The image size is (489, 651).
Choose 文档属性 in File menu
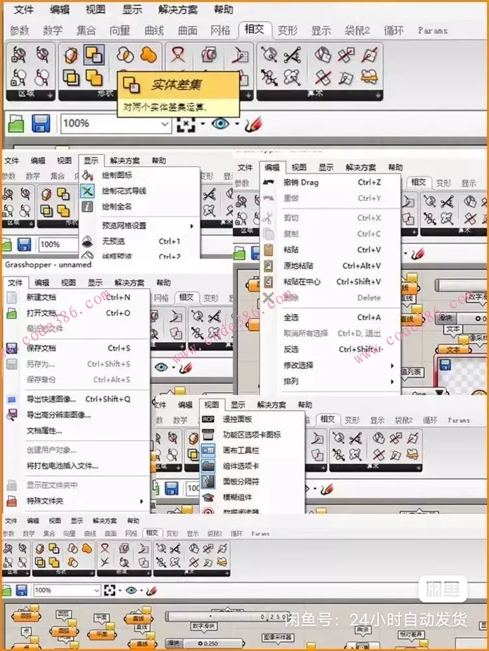(44, 430)
